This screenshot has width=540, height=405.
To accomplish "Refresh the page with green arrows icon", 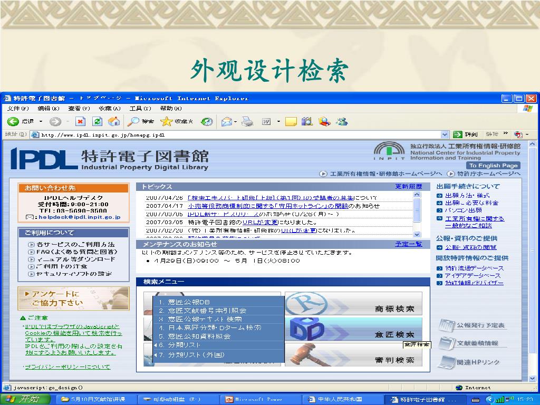I will 98,121.
